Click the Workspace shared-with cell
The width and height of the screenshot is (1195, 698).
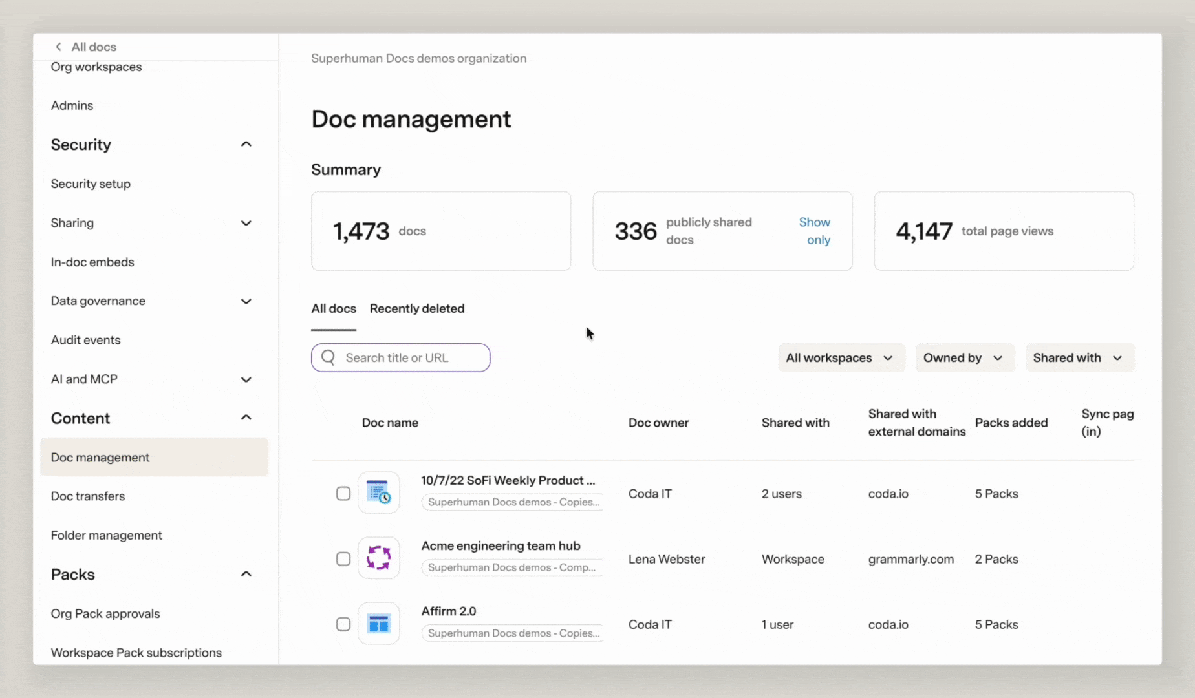click(793, 559)
